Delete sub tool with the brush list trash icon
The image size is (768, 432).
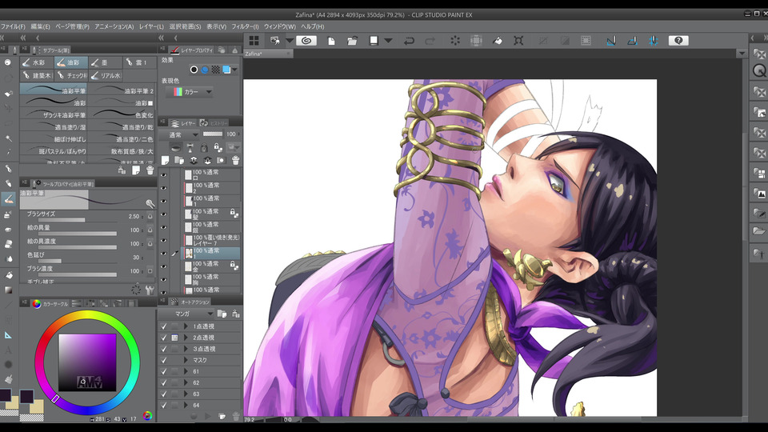click(150, 170)
